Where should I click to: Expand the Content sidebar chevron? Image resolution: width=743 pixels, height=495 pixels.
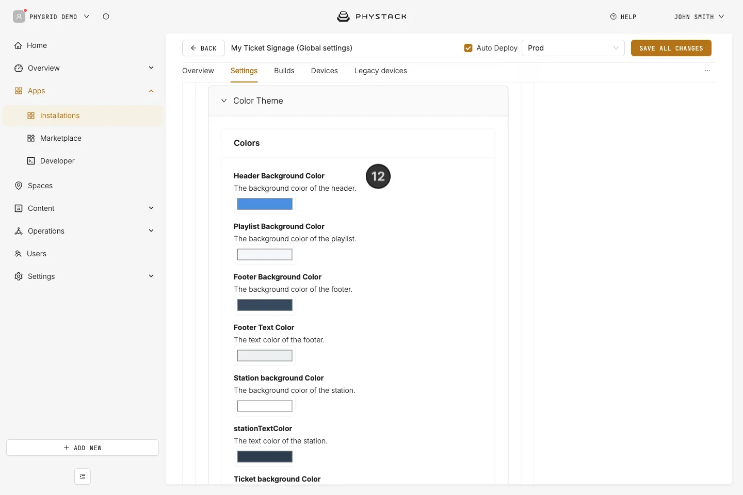click(151, 208)
